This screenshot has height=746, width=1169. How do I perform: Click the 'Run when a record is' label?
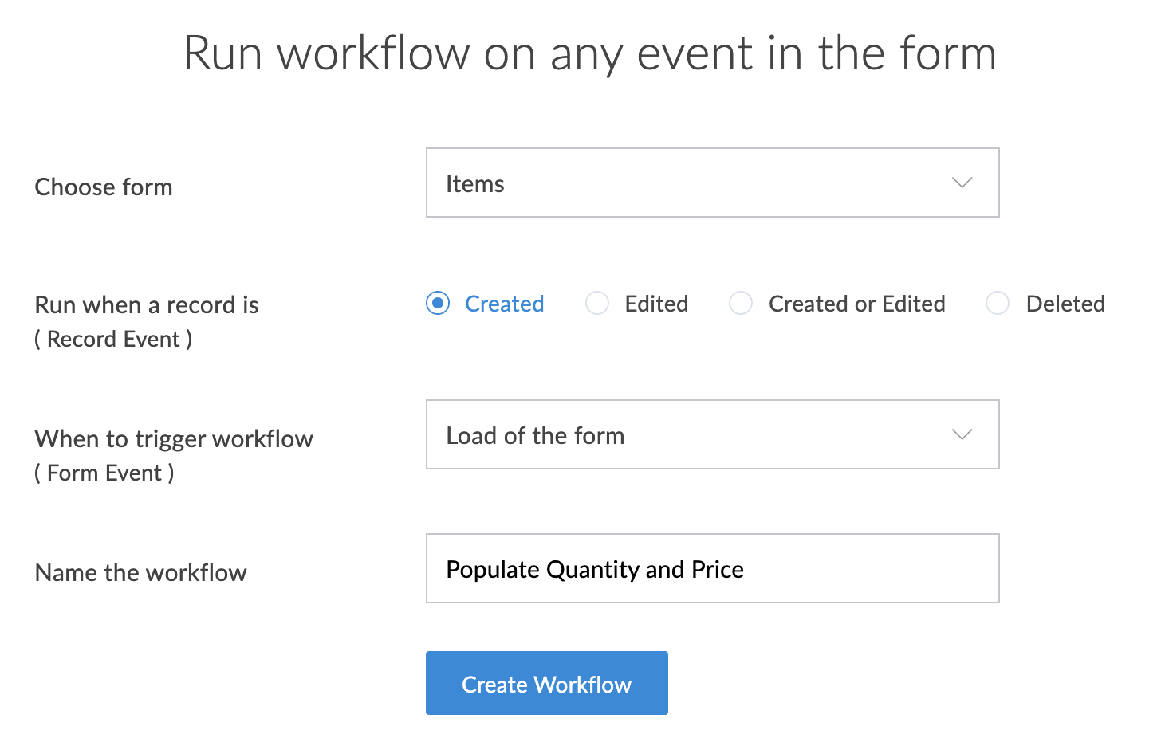pos(147,305)
